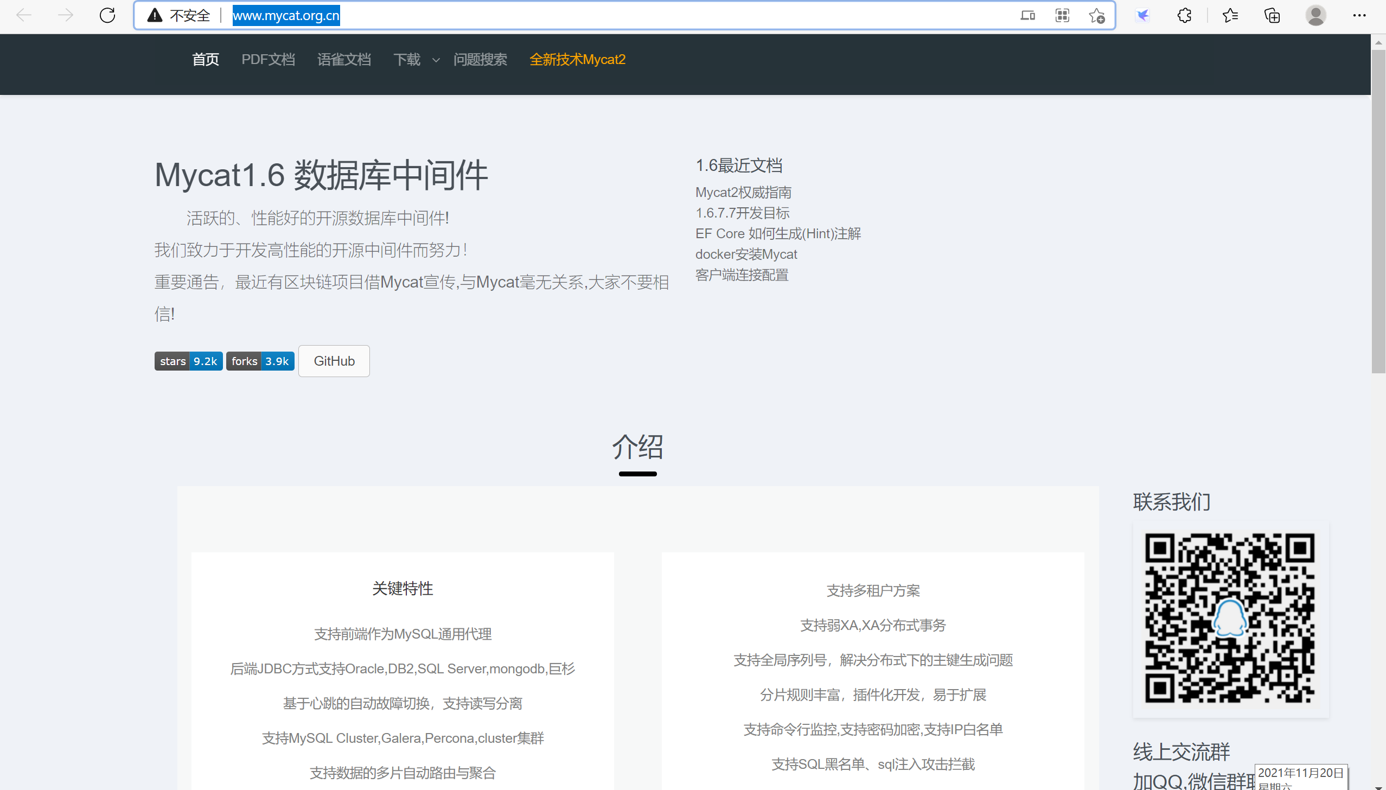Click the 联系我们 heading
This screenshot has height=790, width=1386.
click(1172, 501)
